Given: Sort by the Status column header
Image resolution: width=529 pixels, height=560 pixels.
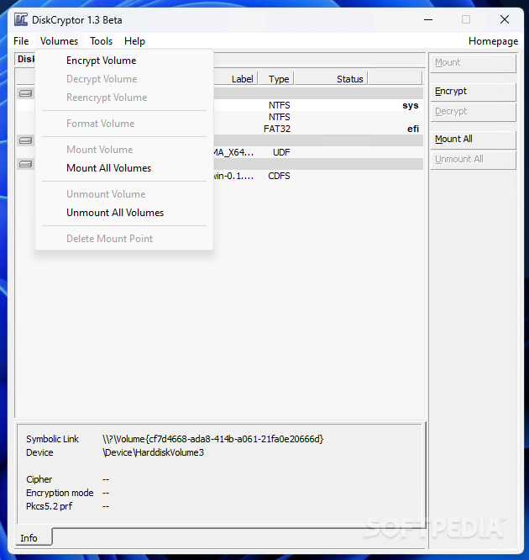Looking at the screenshot, I should click(x=331, y=79).
